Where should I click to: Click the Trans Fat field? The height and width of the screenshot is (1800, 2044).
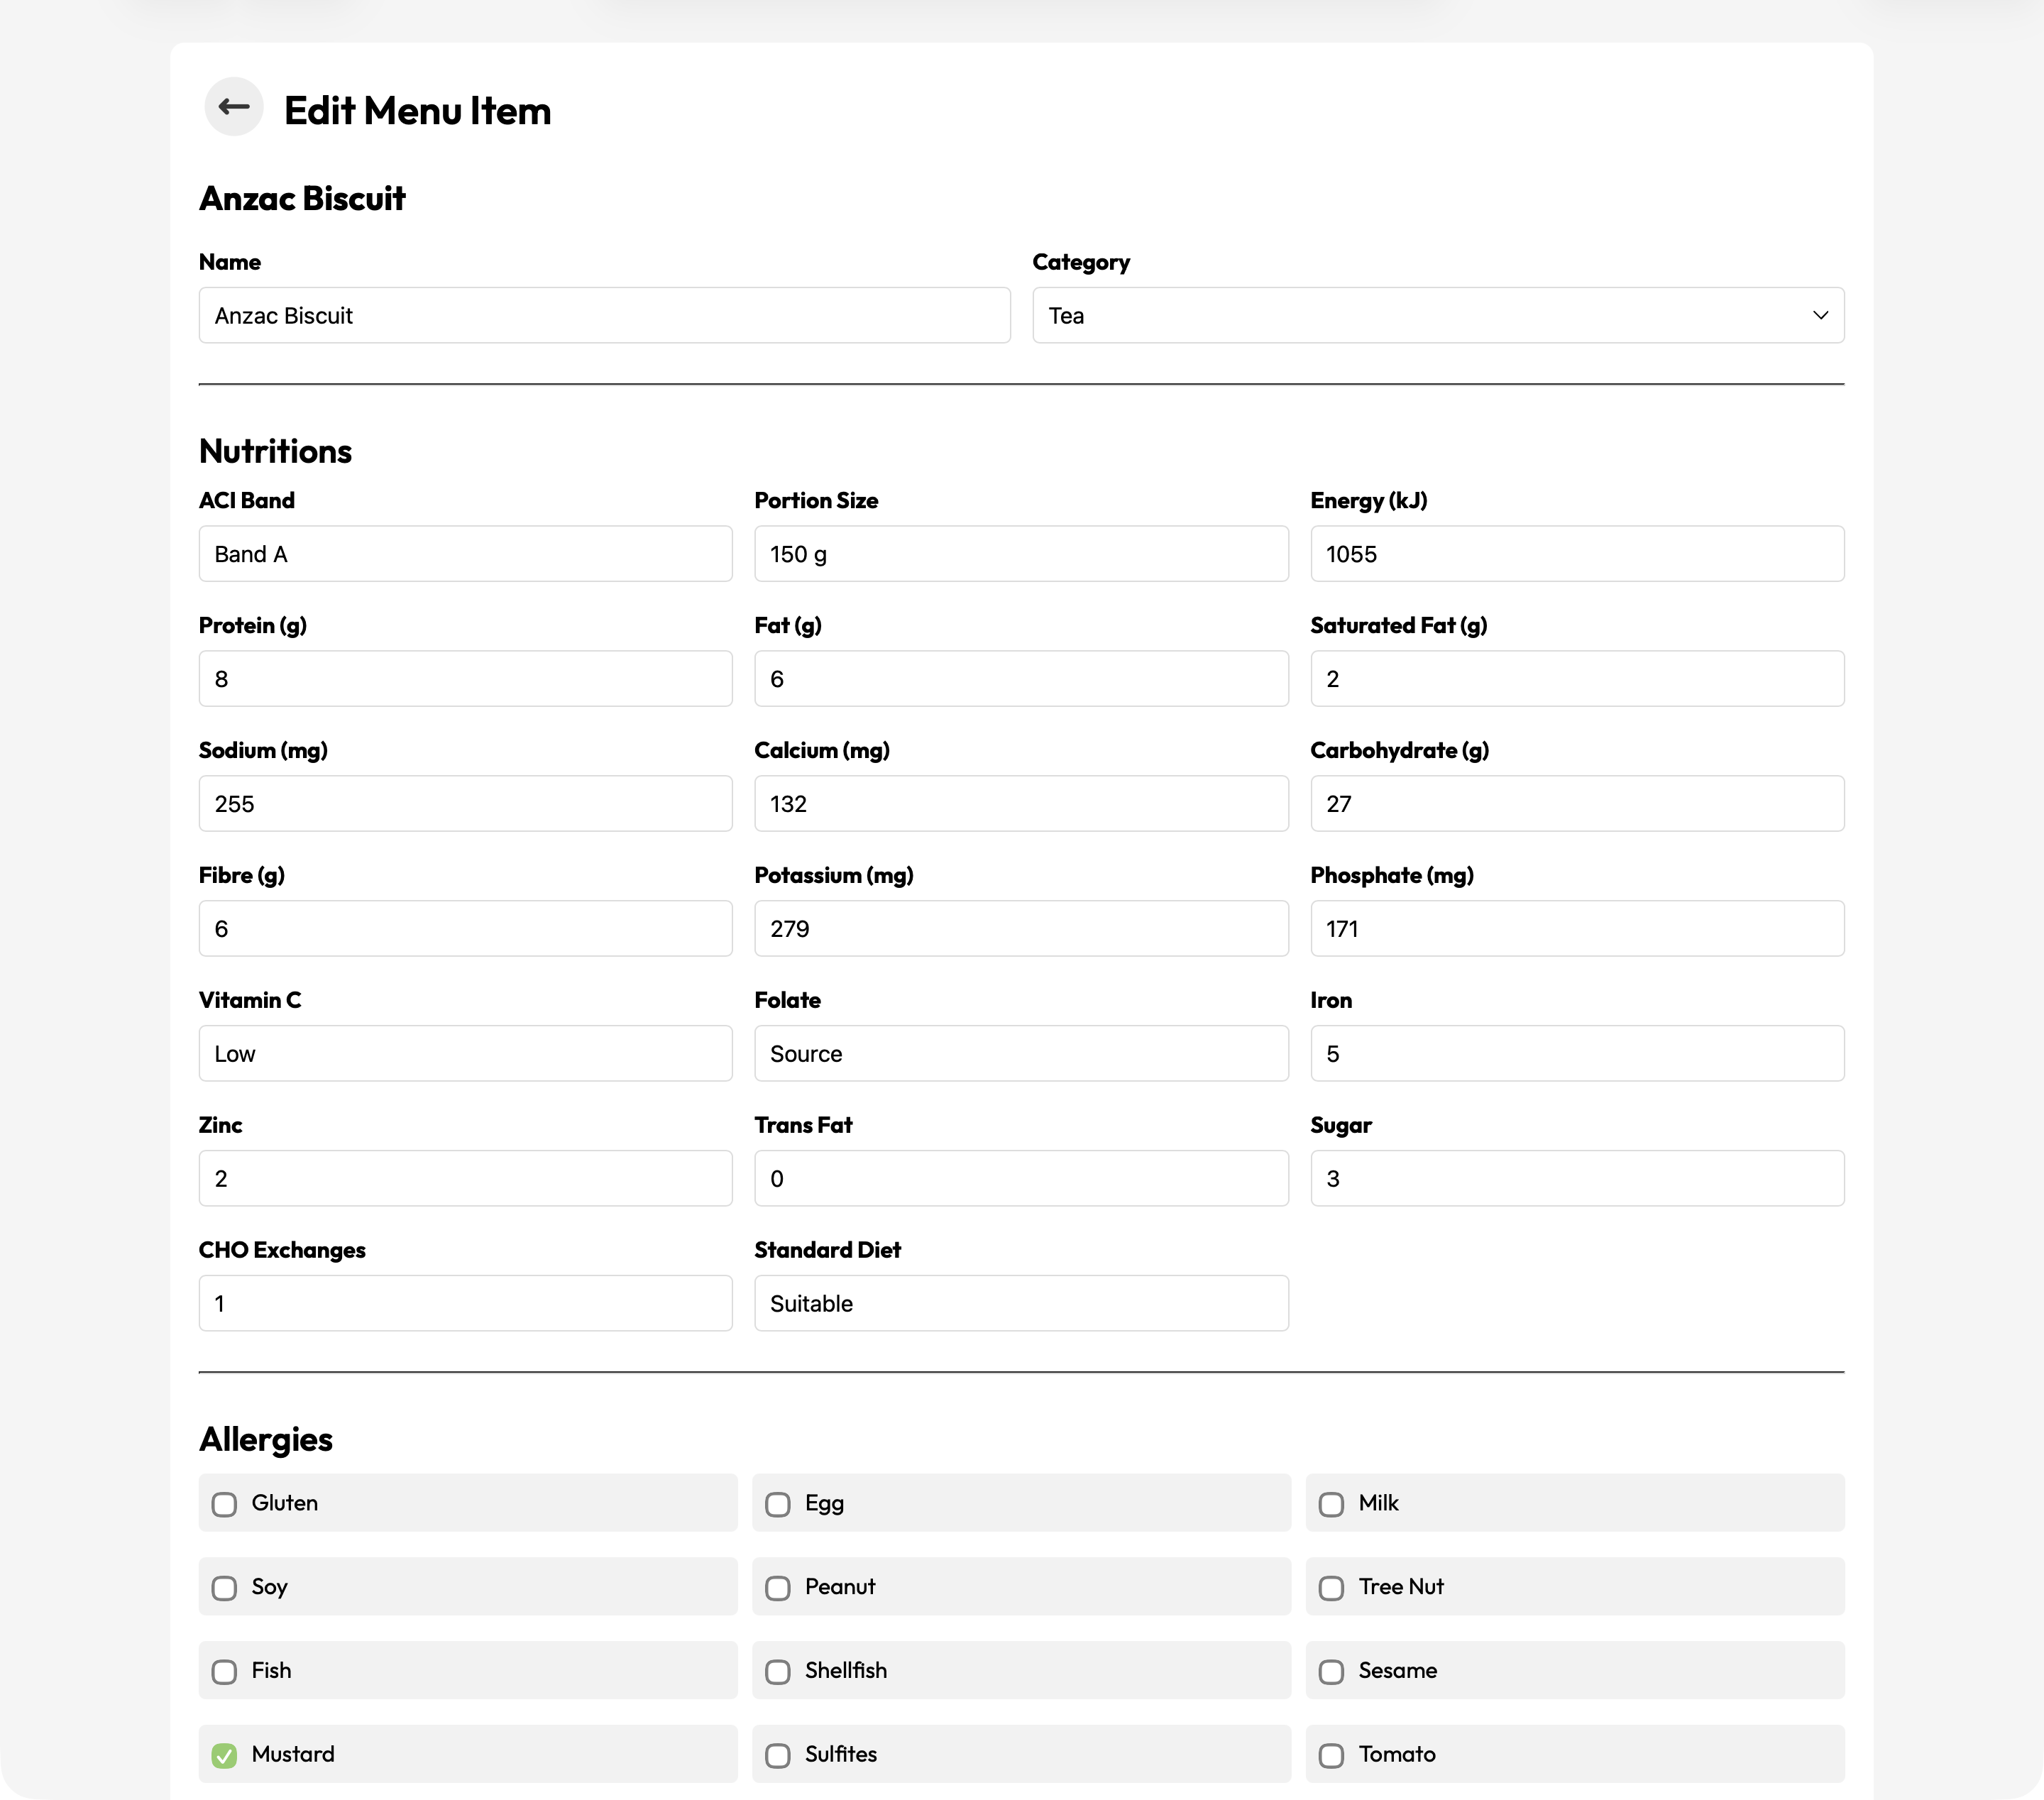(x=1021, y=1179)
